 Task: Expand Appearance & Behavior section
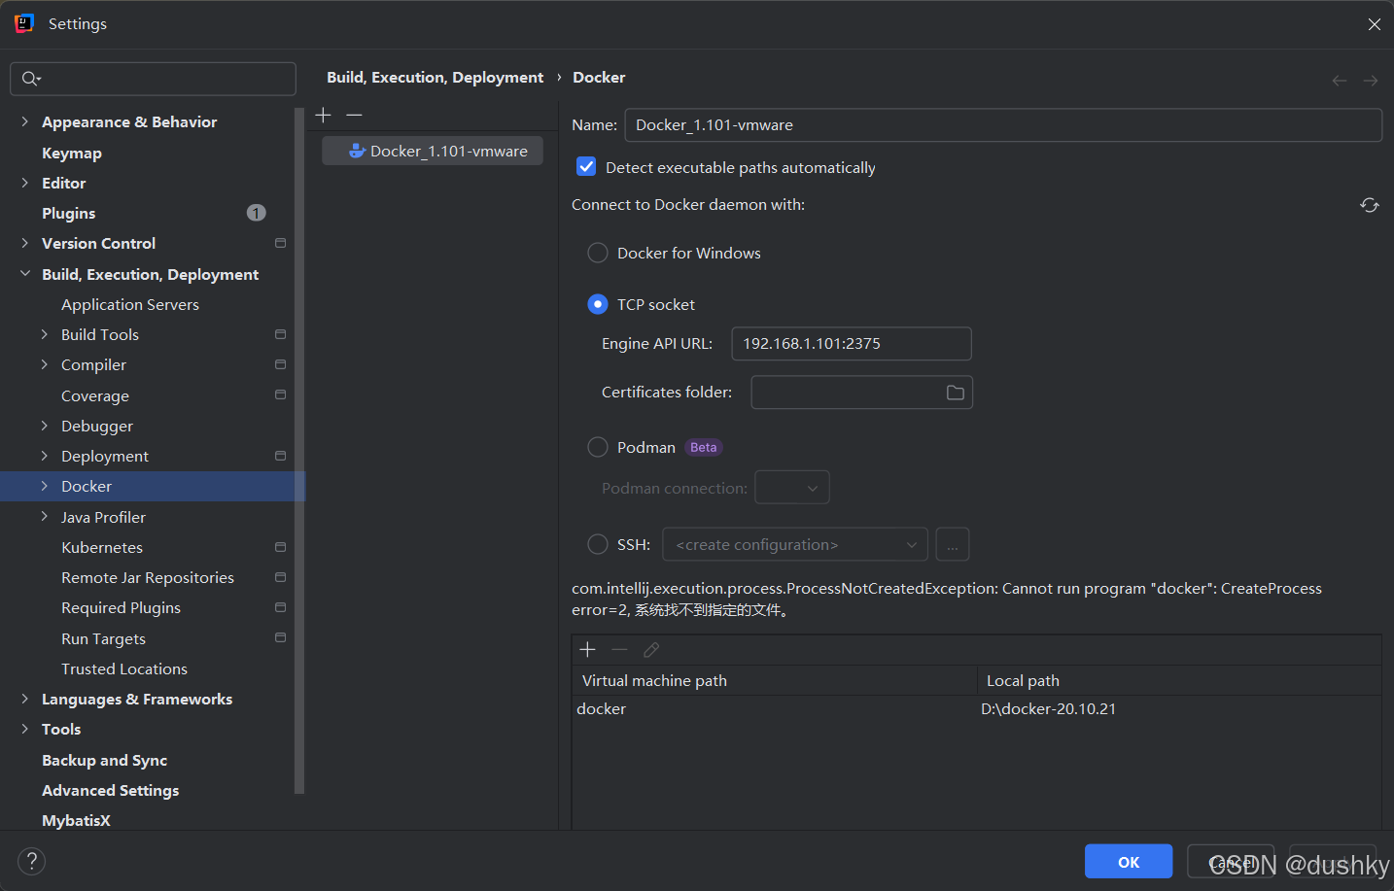(x=25, y=121)
